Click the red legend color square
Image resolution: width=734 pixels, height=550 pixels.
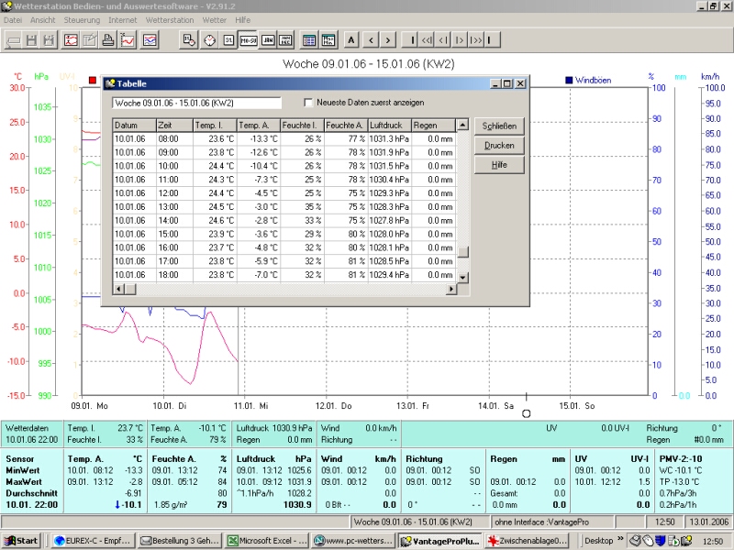click(x=93, y=80)
